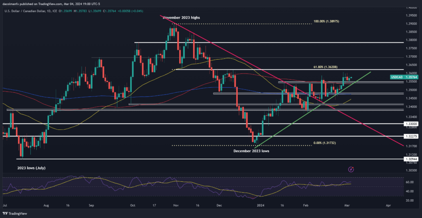The width and height of the screenshot is (422, 218).
Task: Click the purple lightning bolt event icon
Action: coord(351,169)
